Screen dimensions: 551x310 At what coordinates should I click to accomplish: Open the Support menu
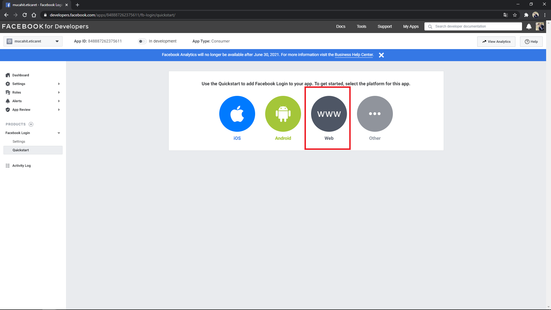click(x=385, y=26)
